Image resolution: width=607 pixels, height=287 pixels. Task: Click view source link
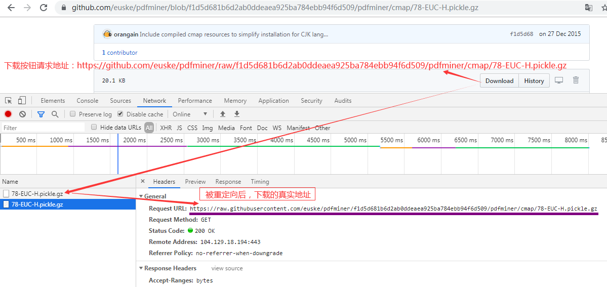click(x=227, y=268)
